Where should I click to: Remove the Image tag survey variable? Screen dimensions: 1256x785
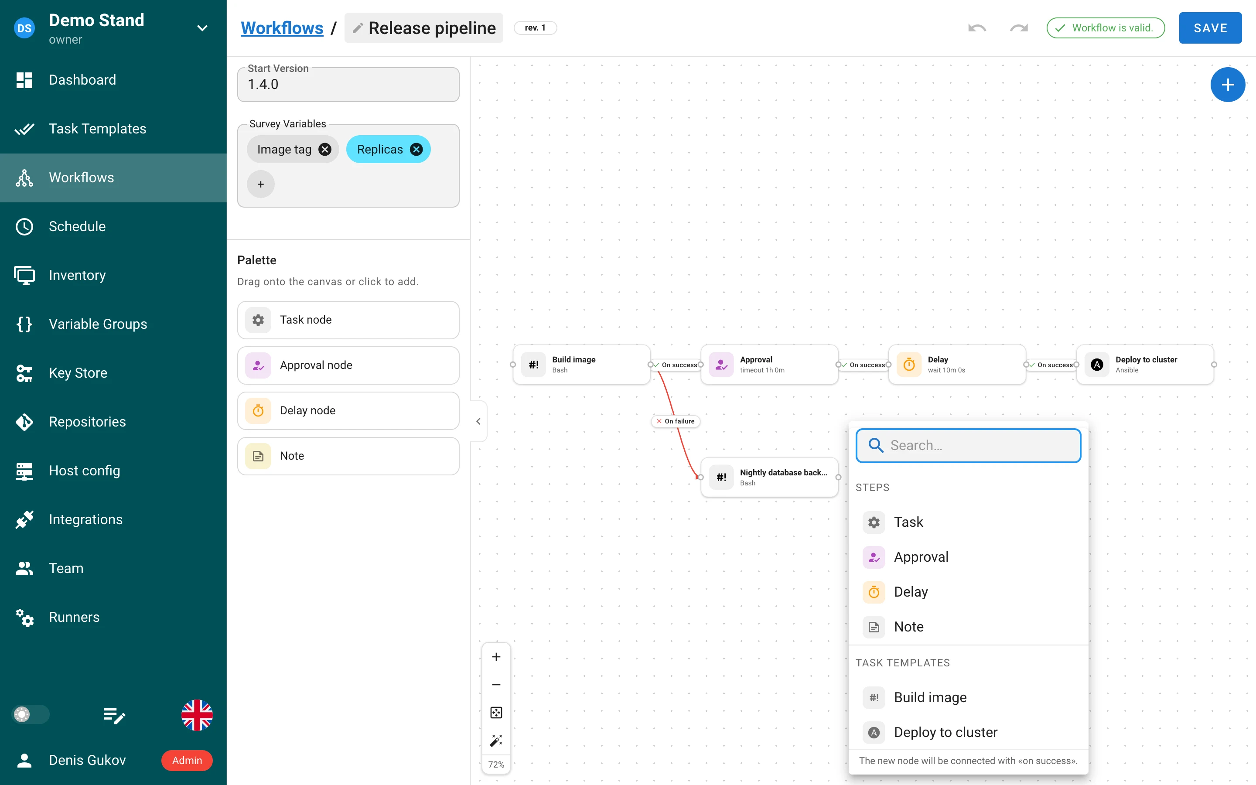325,150
